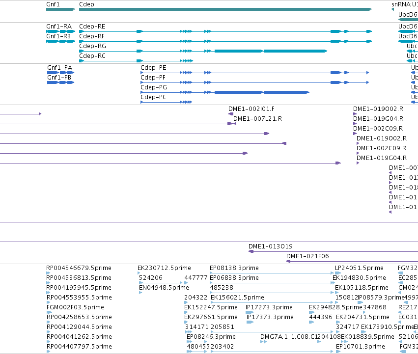
Task: Click the Cdep-PE coding sequence label
Action: [x=153, y=68]
